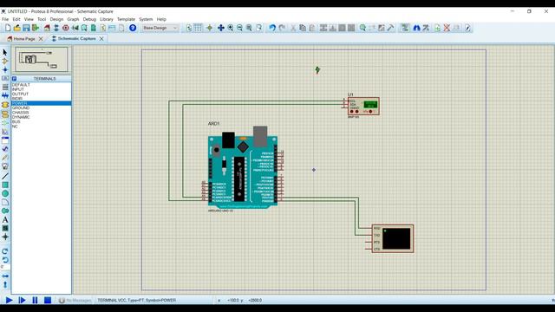555x312 pixels.
Task: Run the simulation with Play button
Action: [10, 300]
